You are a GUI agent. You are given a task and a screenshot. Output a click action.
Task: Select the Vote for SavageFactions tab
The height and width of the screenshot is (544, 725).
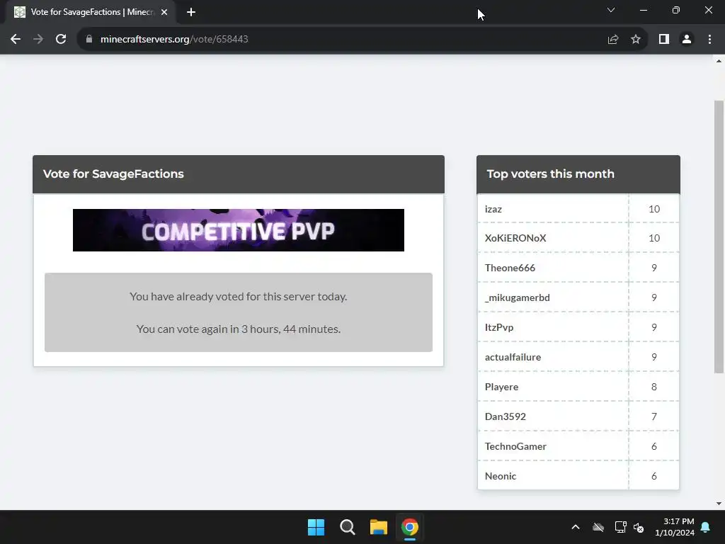tap(91, 12)
